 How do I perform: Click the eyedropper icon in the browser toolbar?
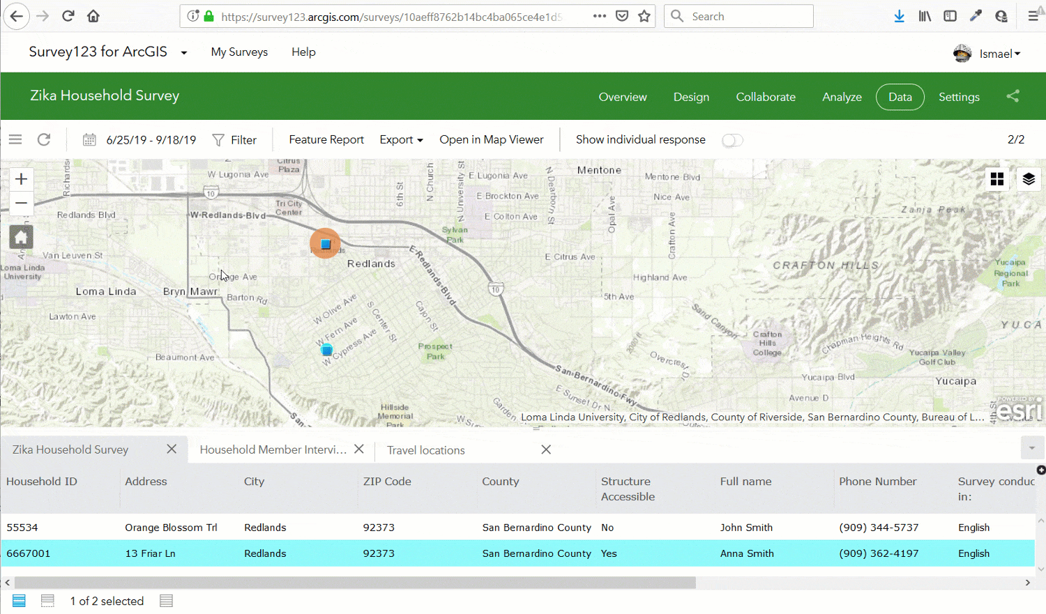coord(976,15)
